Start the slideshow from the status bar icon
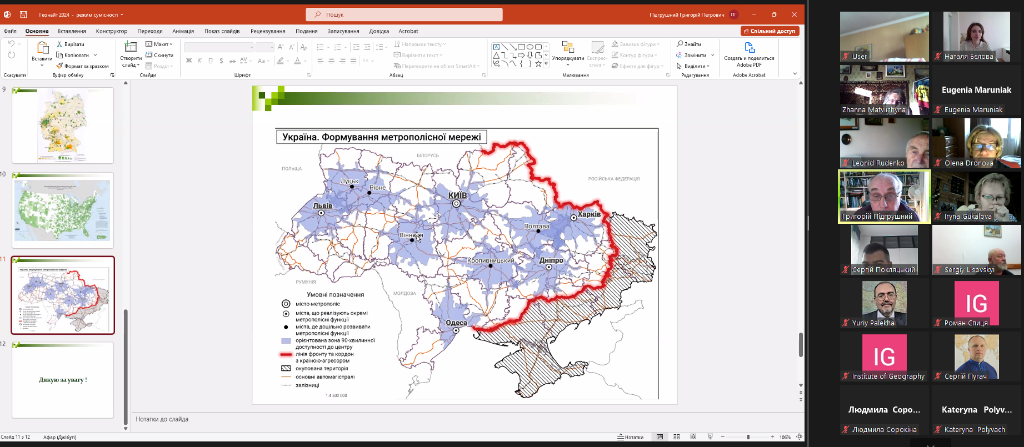Viewport: 1024px width, 447px height. tap(710, 437)
